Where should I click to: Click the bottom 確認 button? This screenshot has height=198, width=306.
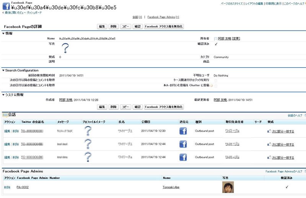(x=138, y=107)
